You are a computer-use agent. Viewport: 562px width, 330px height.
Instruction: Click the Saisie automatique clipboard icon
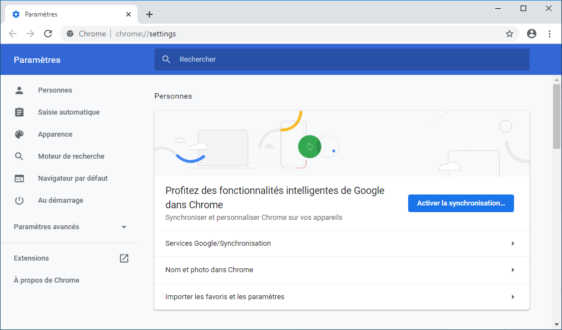(19, 112)
